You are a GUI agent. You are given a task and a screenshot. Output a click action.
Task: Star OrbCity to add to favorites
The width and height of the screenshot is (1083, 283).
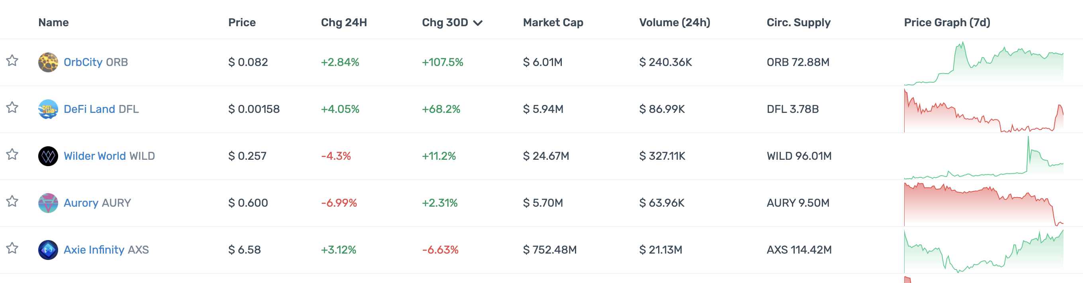pyautogui.click(x=12, y=61)
